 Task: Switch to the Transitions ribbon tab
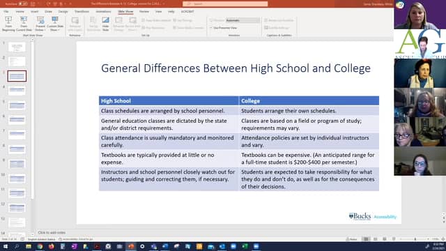click(82, 12)
